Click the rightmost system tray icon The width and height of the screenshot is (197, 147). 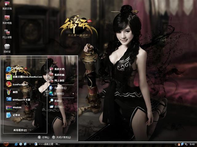pyautogui.click(x=186, y=144)
